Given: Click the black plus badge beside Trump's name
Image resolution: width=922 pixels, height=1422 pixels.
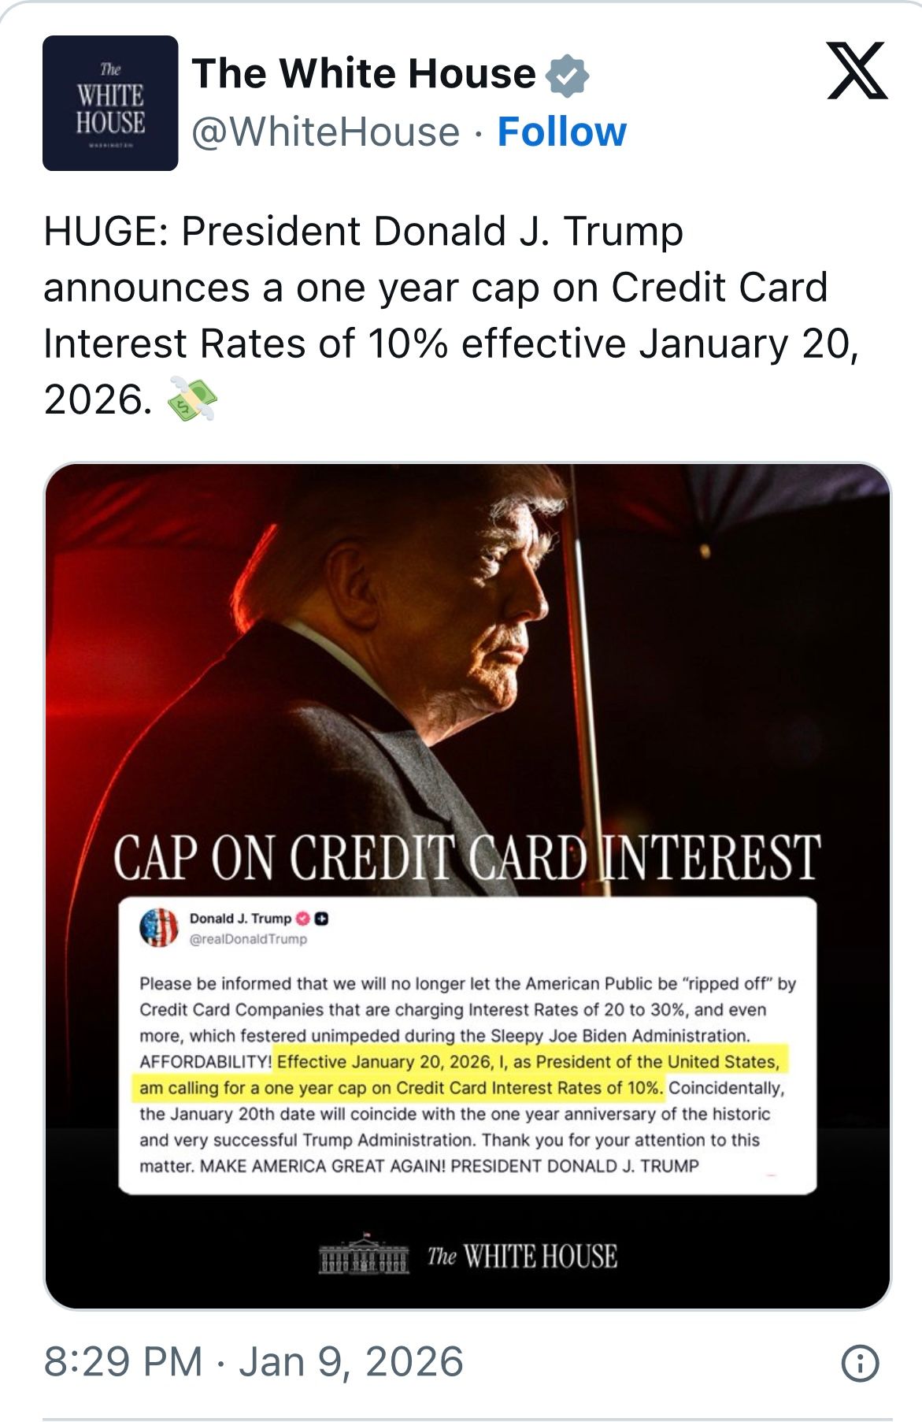Looking at the screenshot, I should tap(322, 919).
